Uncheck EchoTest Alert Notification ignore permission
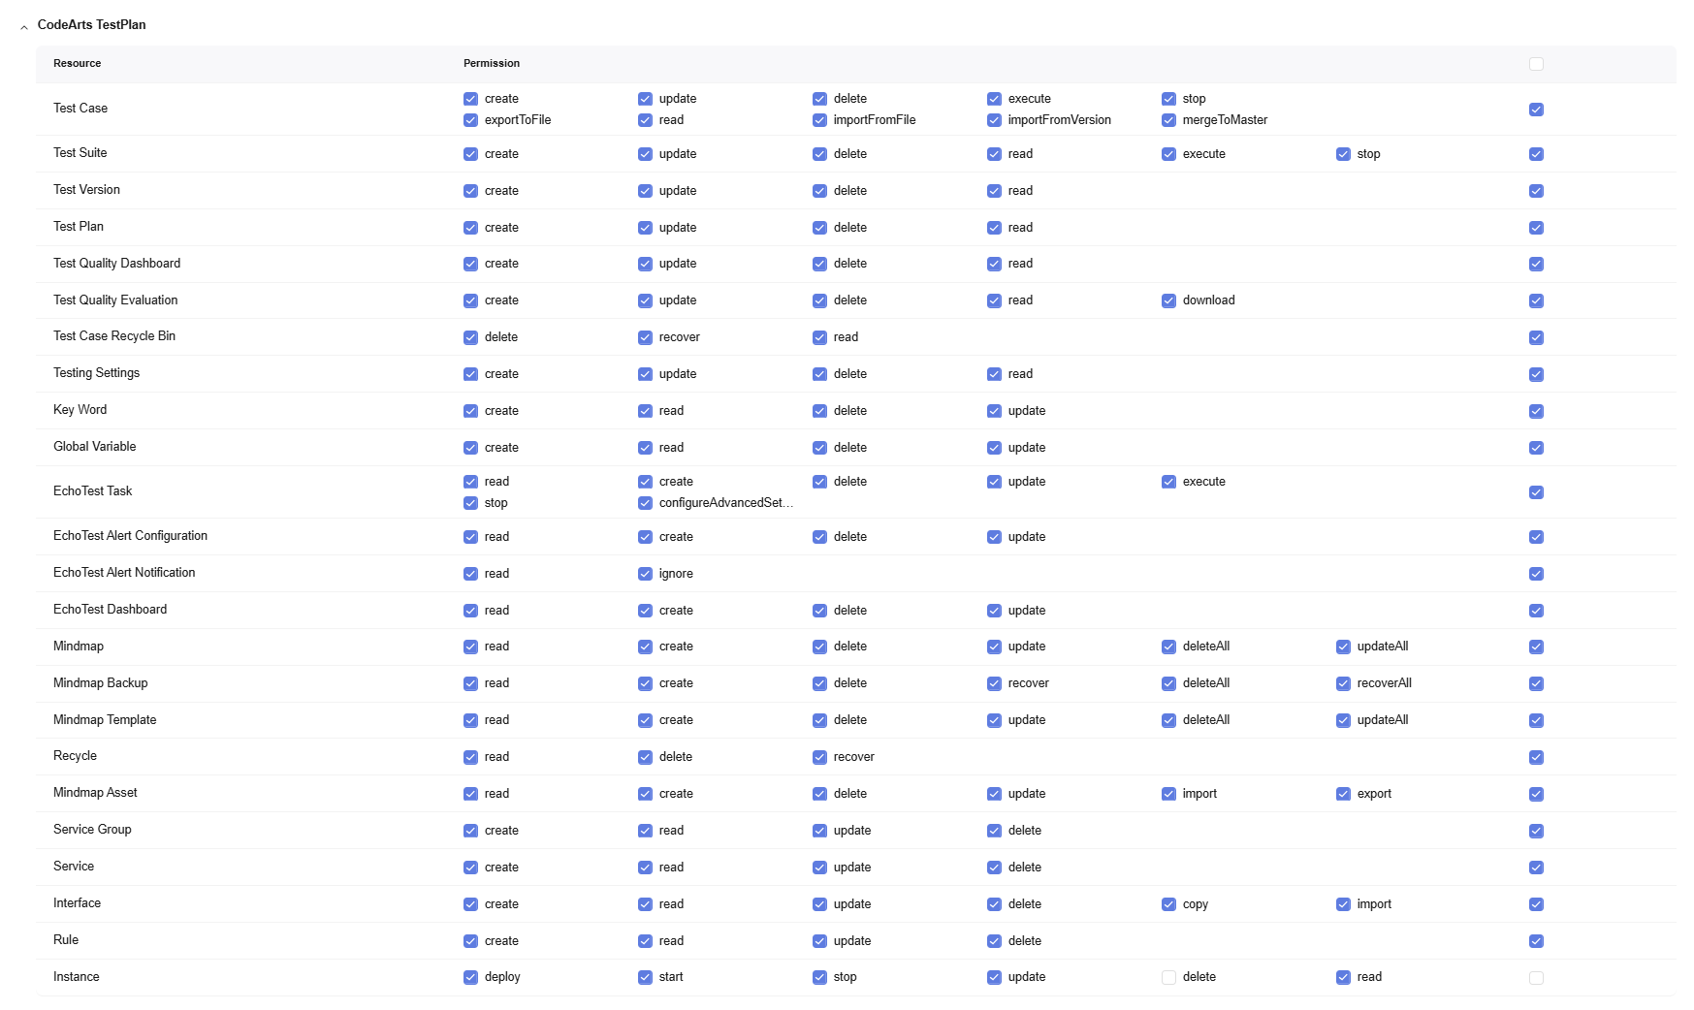1694x1010 pixels. pyautogui.click(x=645, y=574)
